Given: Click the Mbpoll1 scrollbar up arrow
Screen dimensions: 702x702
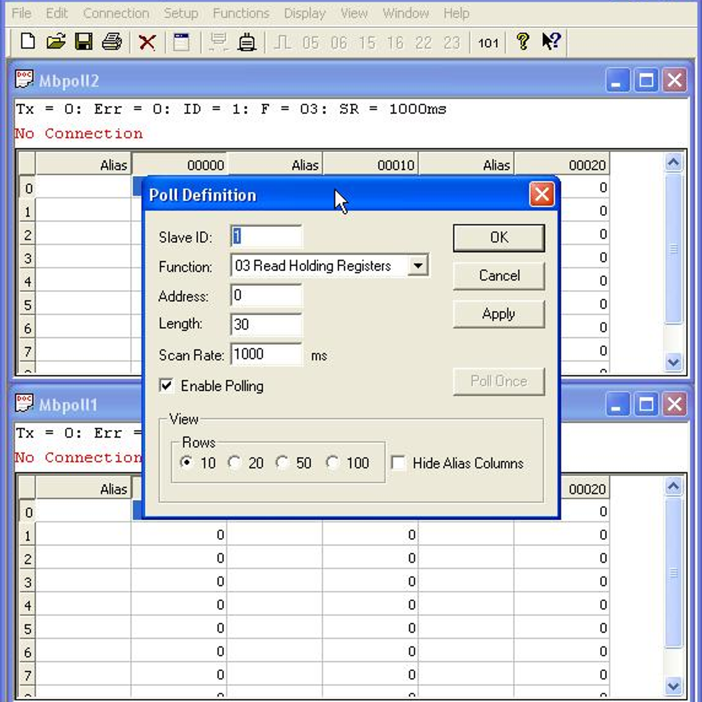Looking at the screenshot, I should [x=673, y=486].
